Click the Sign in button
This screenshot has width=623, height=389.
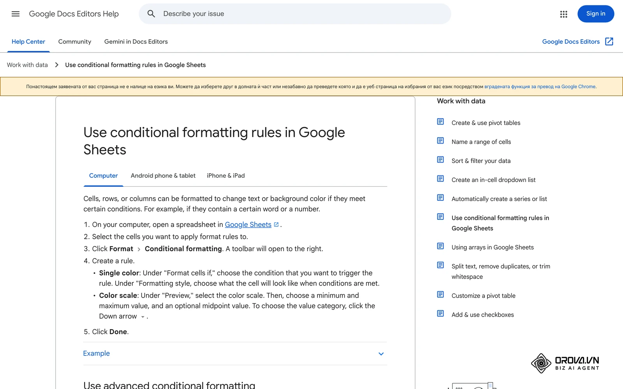click(596, 14)
